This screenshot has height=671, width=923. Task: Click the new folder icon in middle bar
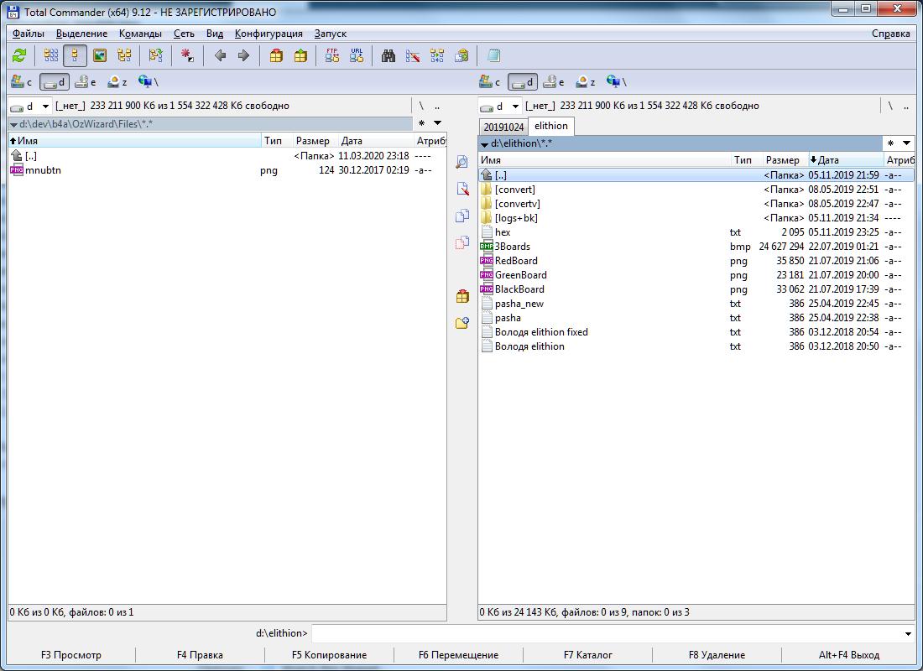tap(462, 323)
